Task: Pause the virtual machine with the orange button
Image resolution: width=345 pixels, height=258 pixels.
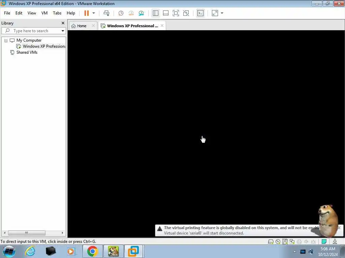Action: pyautogui.click(x=87, y=13)
